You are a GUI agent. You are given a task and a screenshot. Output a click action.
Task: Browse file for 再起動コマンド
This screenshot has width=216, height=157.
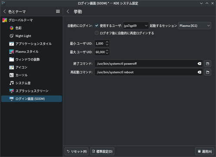[x=207, y=72]
